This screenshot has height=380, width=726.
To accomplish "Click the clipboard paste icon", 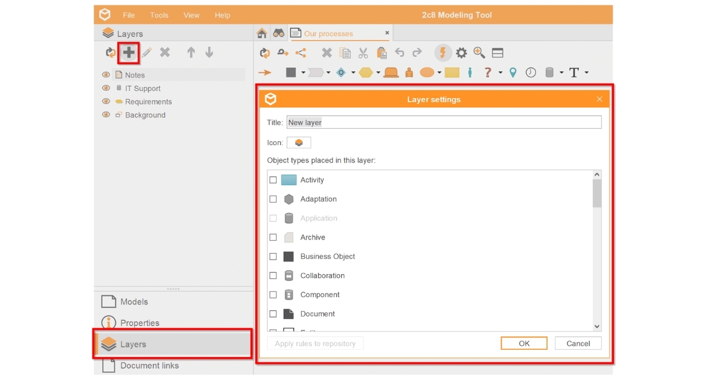I will click(382, 53).
